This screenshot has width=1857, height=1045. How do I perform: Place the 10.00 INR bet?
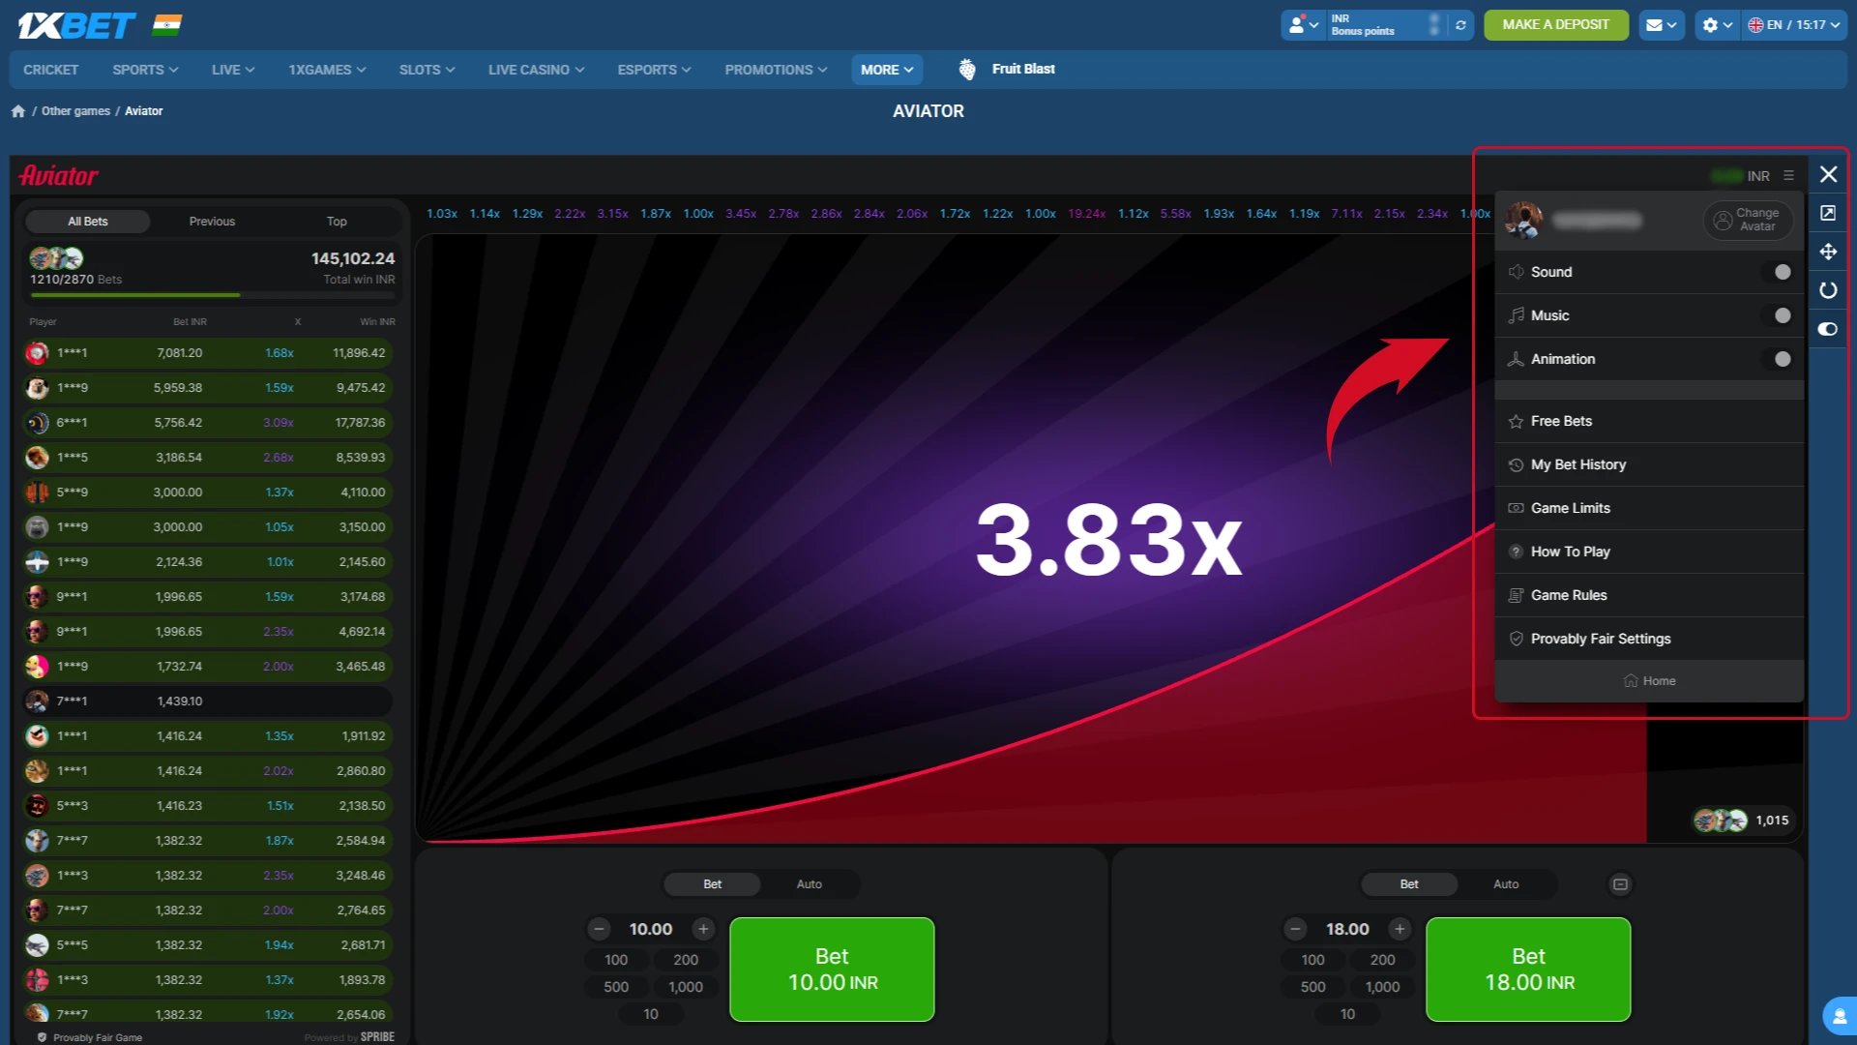point(832,969)
